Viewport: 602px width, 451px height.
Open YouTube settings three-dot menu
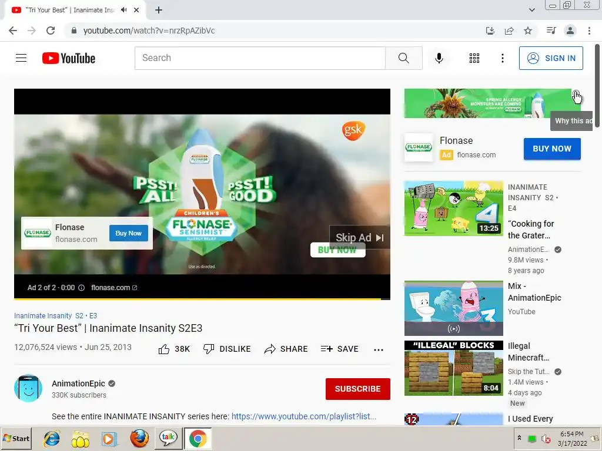pyautogui.click(x=502, y=58)
